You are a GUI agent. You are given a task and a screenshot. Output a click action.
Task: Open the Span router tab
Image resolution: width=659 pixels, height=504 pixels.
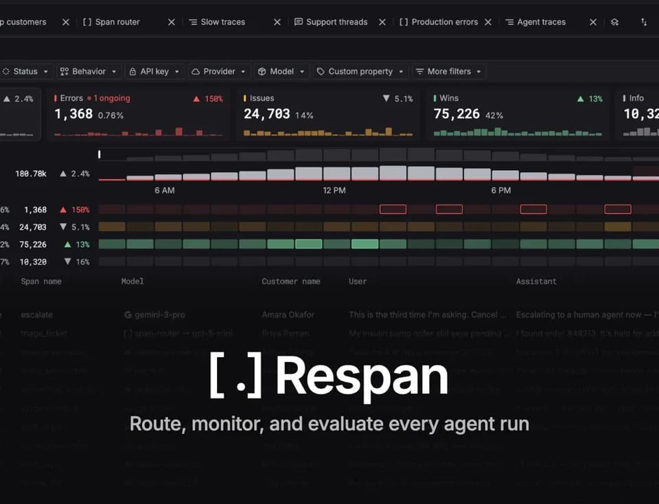117,22
